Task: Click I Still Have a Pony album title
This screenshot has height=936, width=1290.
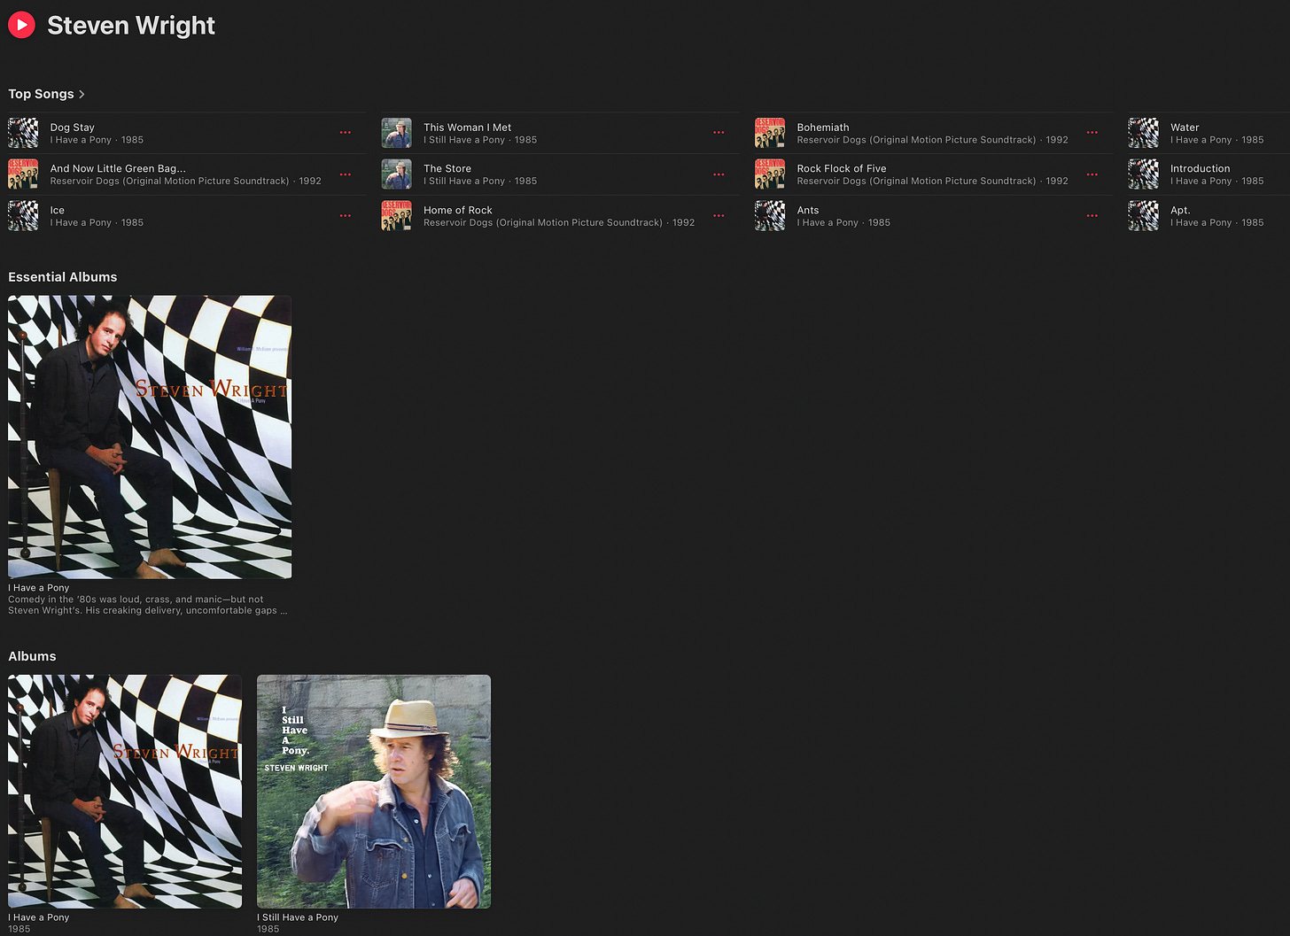Action: [x=298, y=917]
